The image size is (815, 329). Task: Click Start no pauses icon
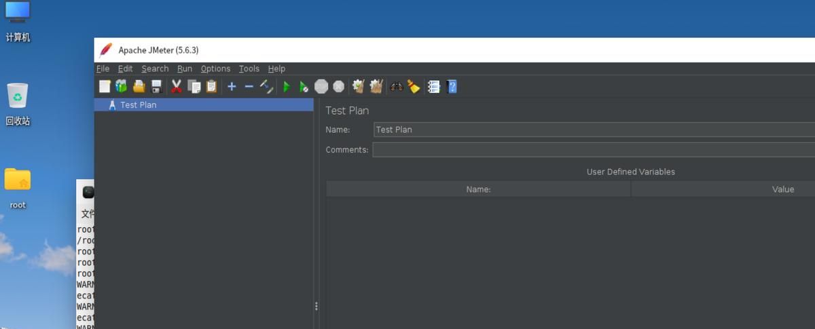tap(304, 87)
